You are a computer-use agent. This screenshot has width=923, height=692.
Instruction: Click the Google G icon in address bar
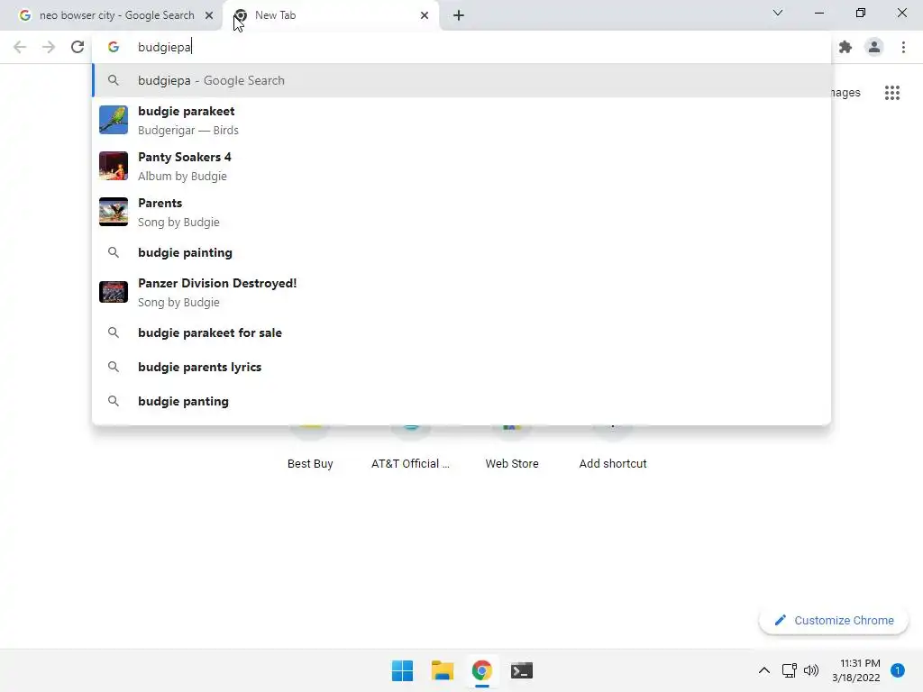114,47
